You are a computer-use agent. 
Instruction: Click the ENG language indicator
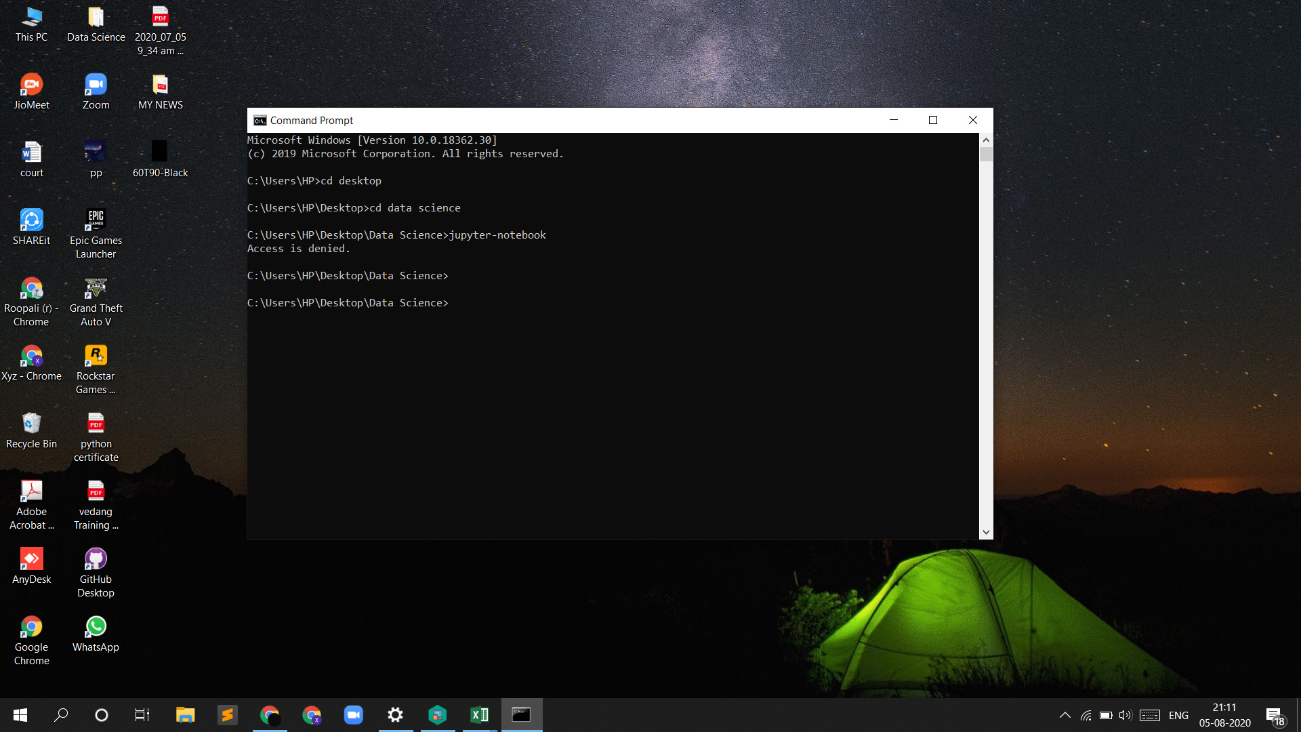coord(1178,715)
